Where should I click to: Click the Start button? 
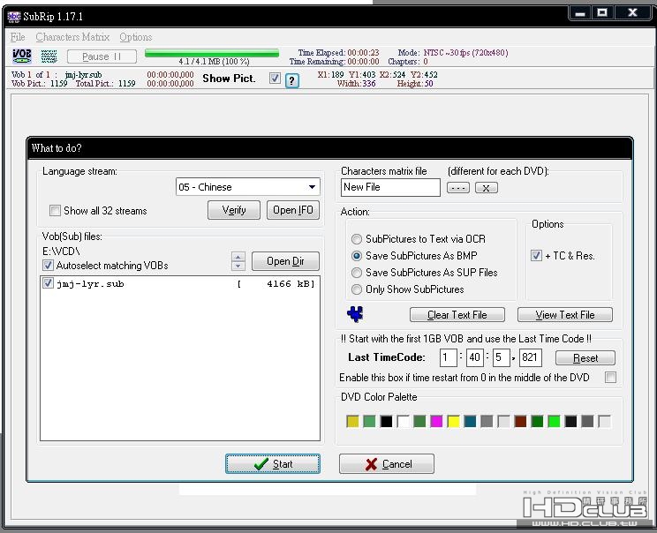(273, 464)
